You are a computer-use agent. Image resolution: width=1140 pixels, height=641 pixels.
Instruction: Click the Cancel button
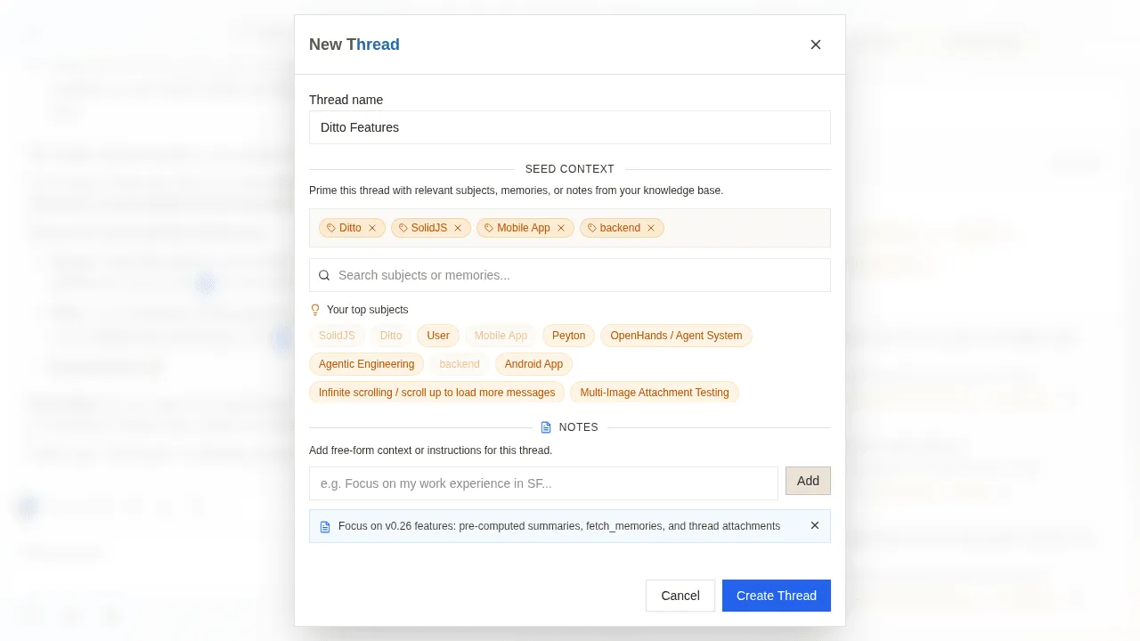pos(680,596)
